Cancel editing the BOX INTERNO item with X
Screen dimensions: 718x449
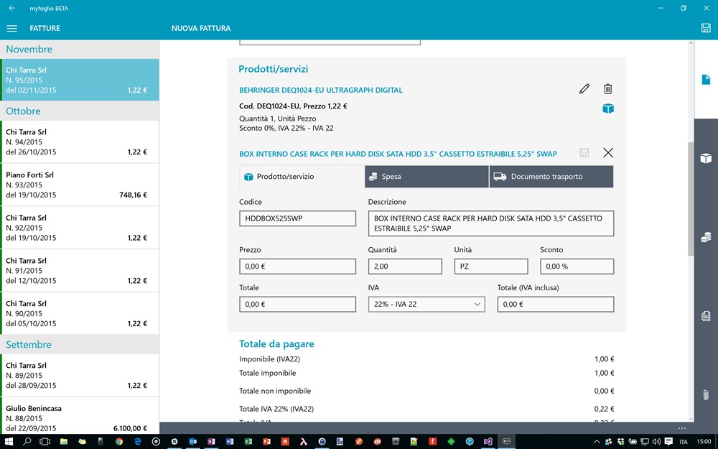click(608, 152)
